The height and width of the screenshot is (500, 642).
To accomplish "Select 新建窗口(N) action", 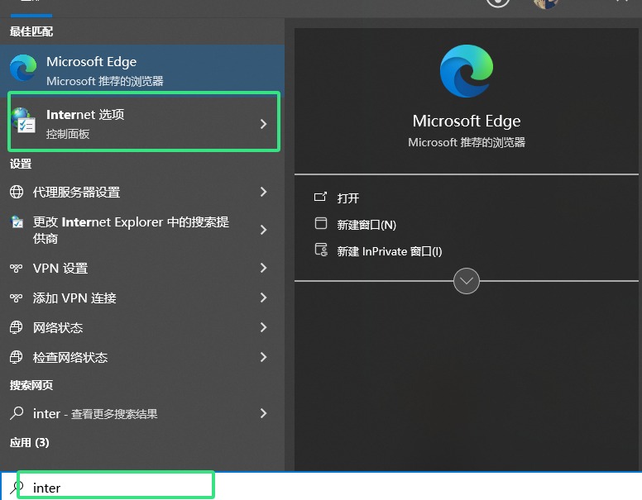I will 367,225.
